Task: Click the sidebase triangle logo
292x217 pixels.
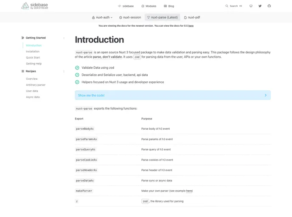Action: 25,6
